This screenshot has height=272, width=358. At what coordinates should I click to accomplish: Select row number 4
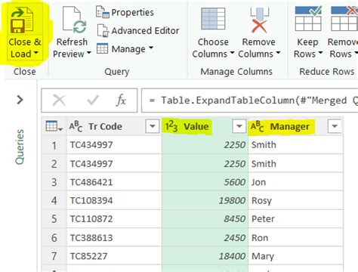click(54, 200)
